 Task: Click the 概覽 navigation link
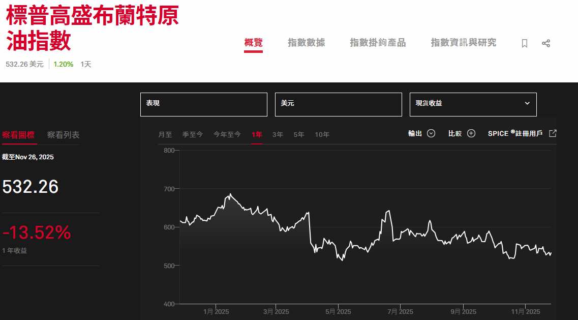coord(253,43)
